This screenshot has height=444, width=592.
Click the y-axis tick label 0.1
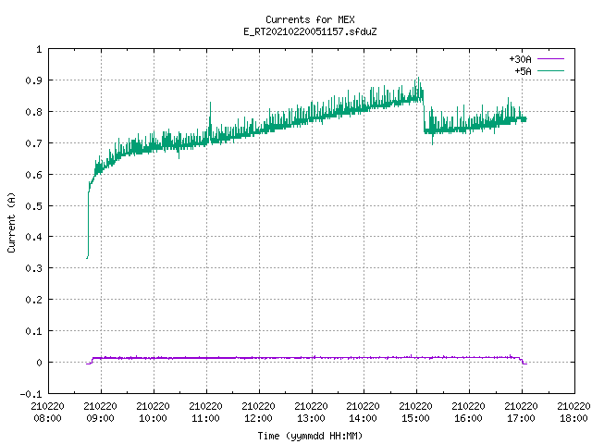pyautogui.click(x=33, y=331)
